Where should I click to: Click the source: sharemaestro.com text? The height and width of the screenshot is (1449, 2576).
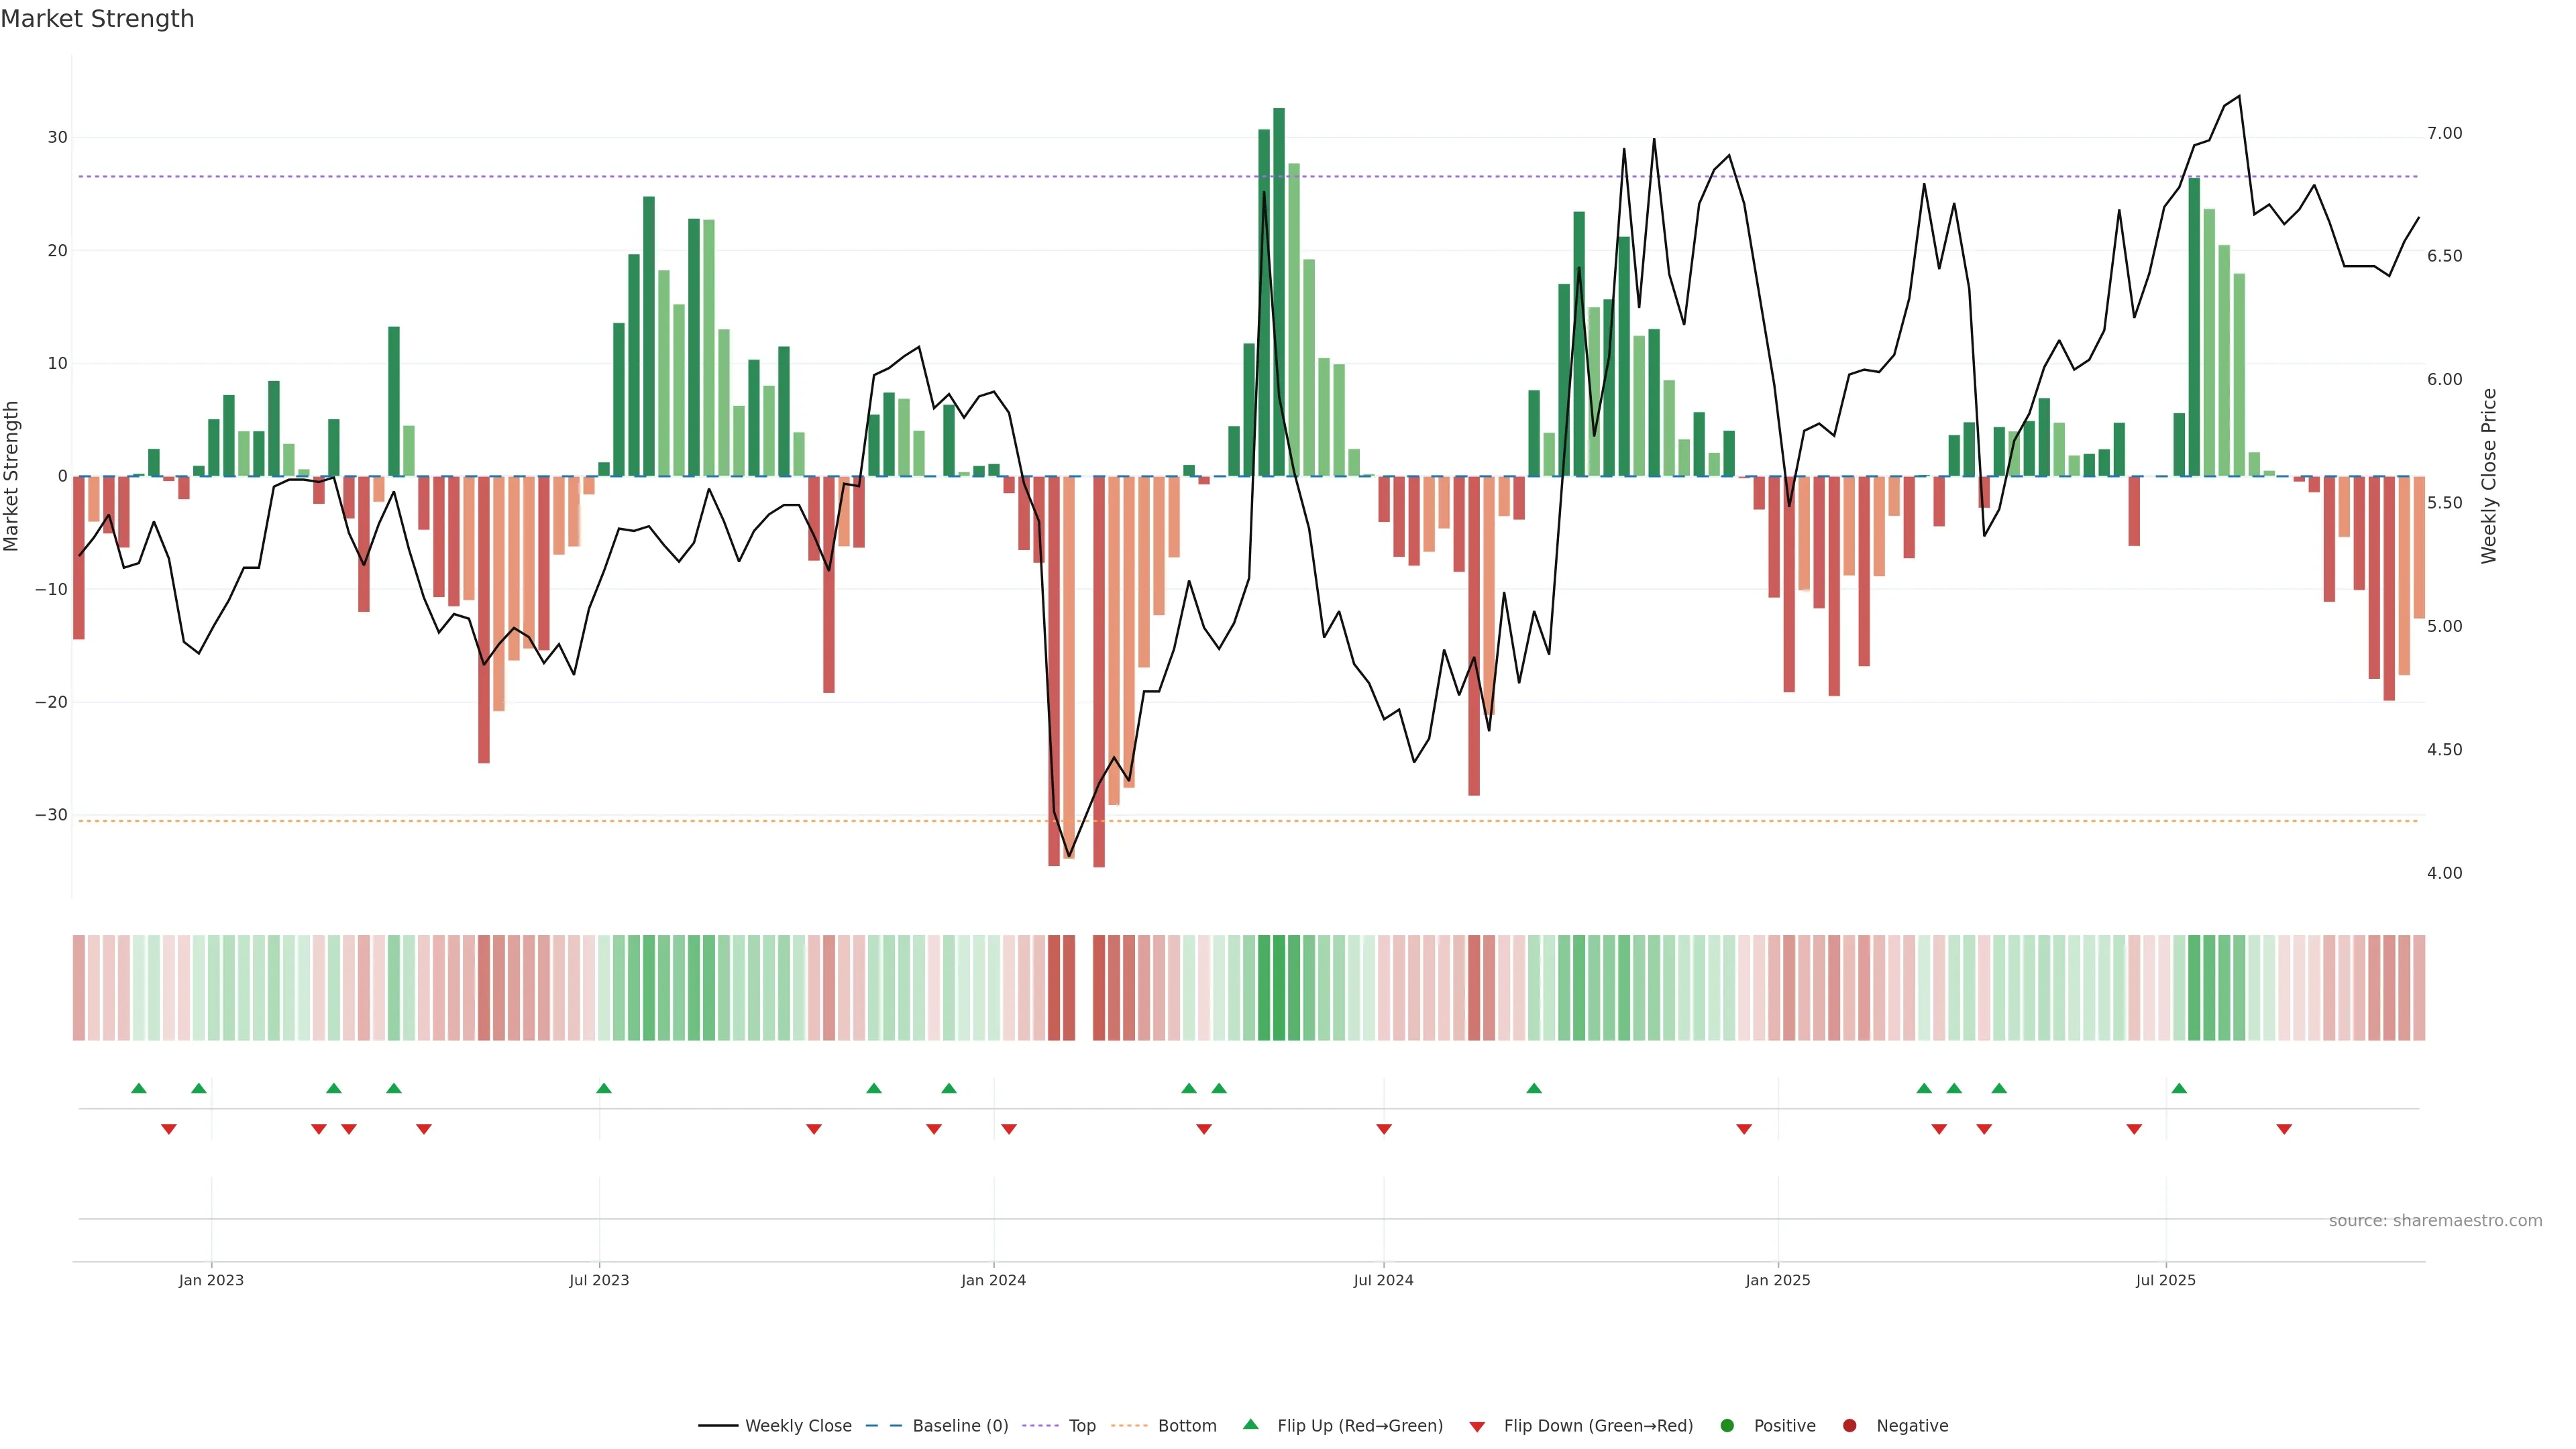(x=2435, y=1221)
